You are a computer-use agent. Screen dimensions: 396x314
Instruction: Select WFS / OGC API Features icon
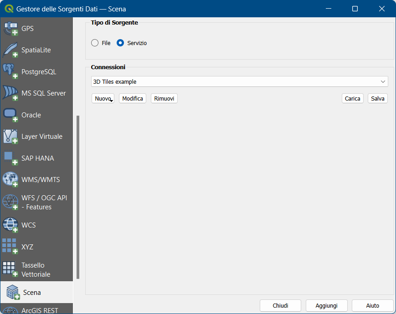10,202
